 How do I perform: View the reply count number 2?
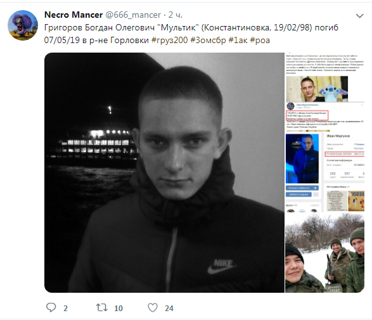65,308
